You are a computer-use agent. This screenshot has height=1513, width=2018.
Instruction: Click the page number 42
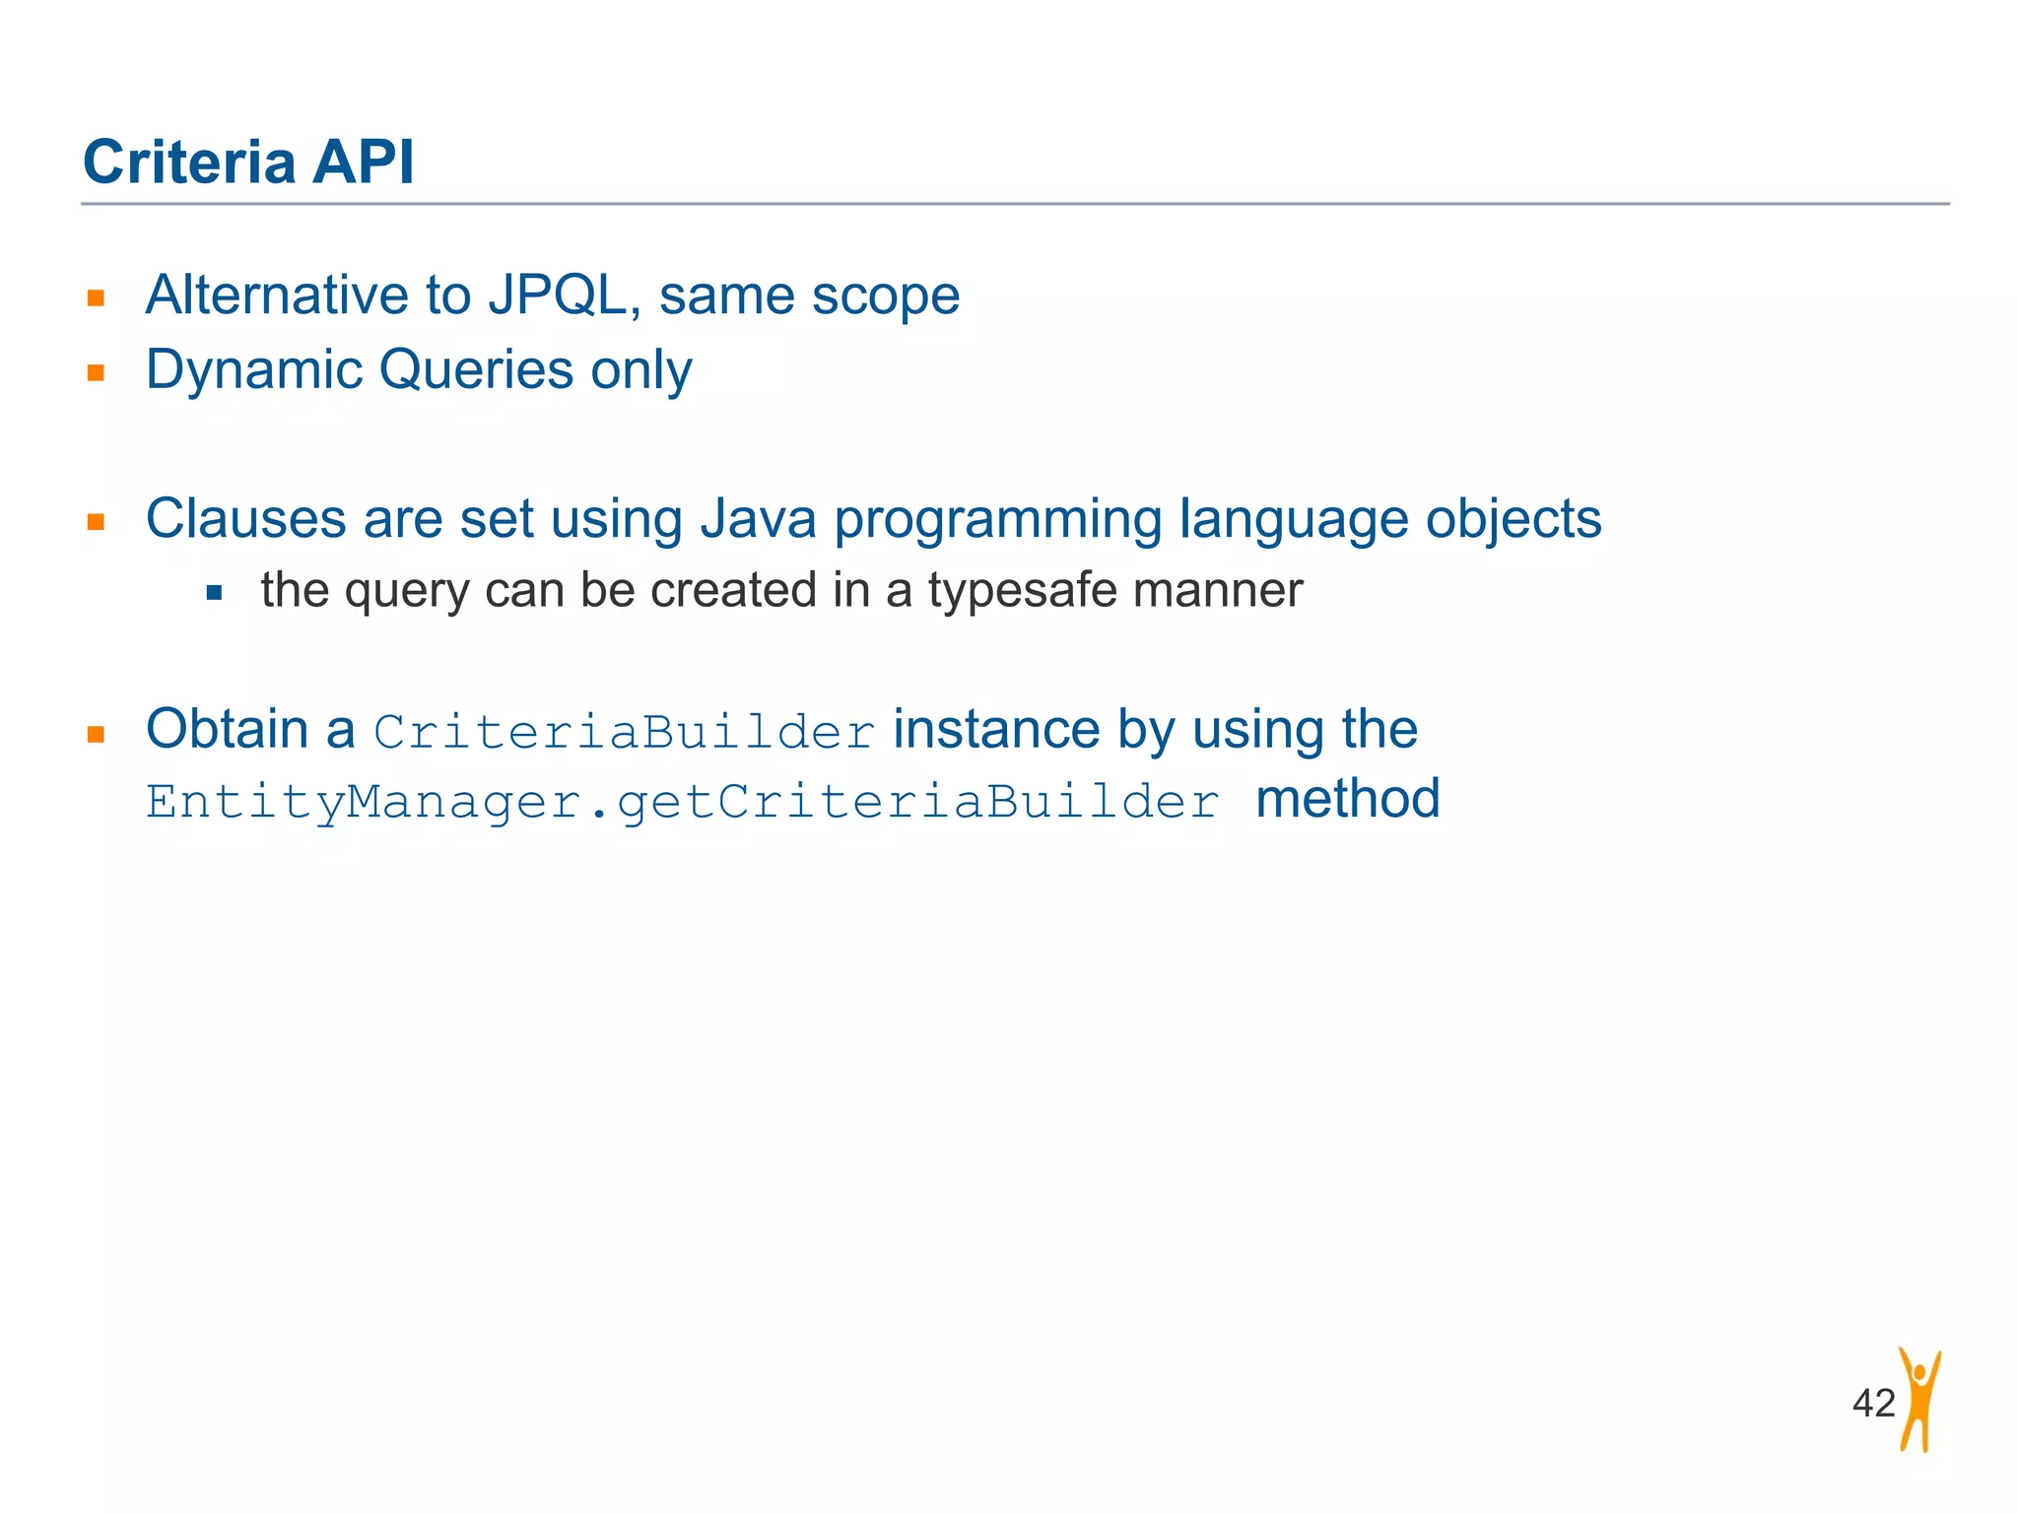(x=1873, y=1403)
